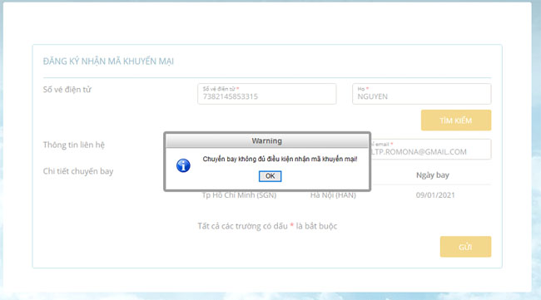The height and width of the screenshot is (300, 541).
Task: Click the ticket number 7382145853315
Action: point(230,96)
